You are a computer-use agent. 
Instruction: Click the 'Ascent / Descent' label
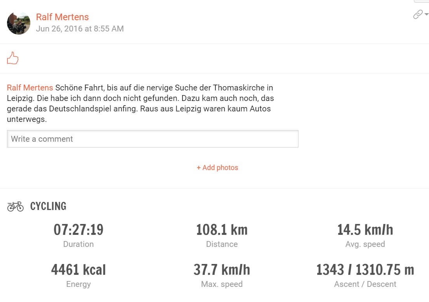pyautogui.click(x=365, y=284)
